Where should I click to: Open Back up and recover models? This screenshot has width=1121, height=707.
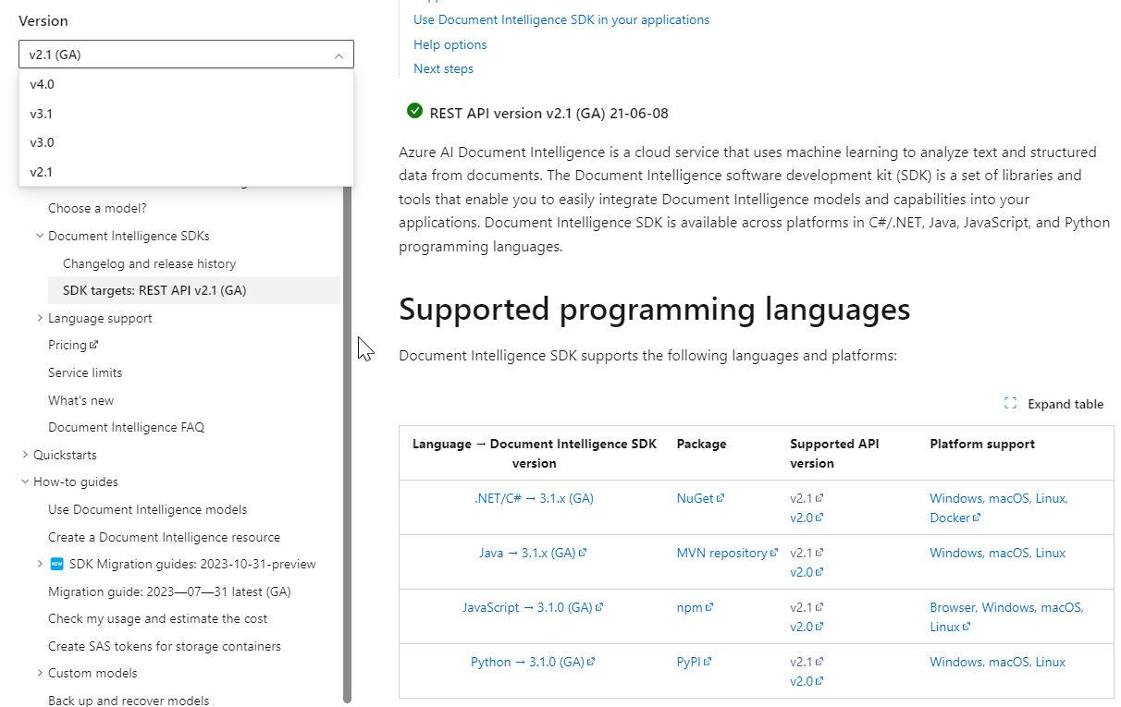[x=129, y=701]
